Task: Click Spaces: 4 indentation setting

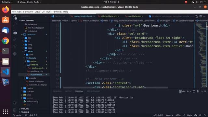Action: tap(169, 115)
